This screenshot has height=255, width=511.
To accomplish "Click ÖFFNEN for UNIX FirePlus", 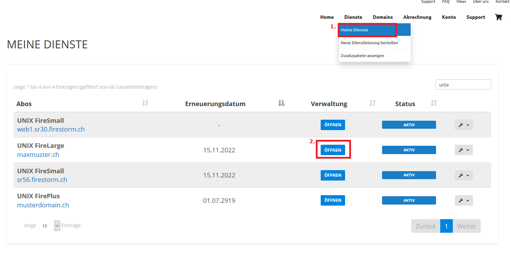I will (x=333, y=200).
